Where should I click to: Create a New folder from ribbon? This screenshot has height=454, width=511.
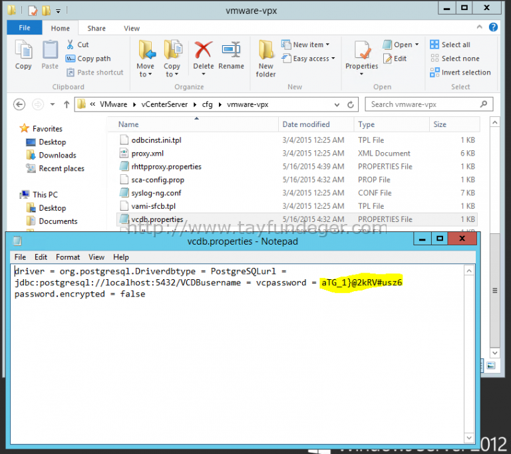tap(266, 58)
